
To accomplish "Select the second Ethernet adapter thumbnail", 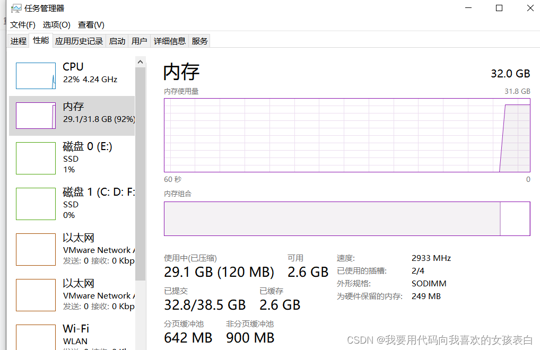I will pos(36,295).
